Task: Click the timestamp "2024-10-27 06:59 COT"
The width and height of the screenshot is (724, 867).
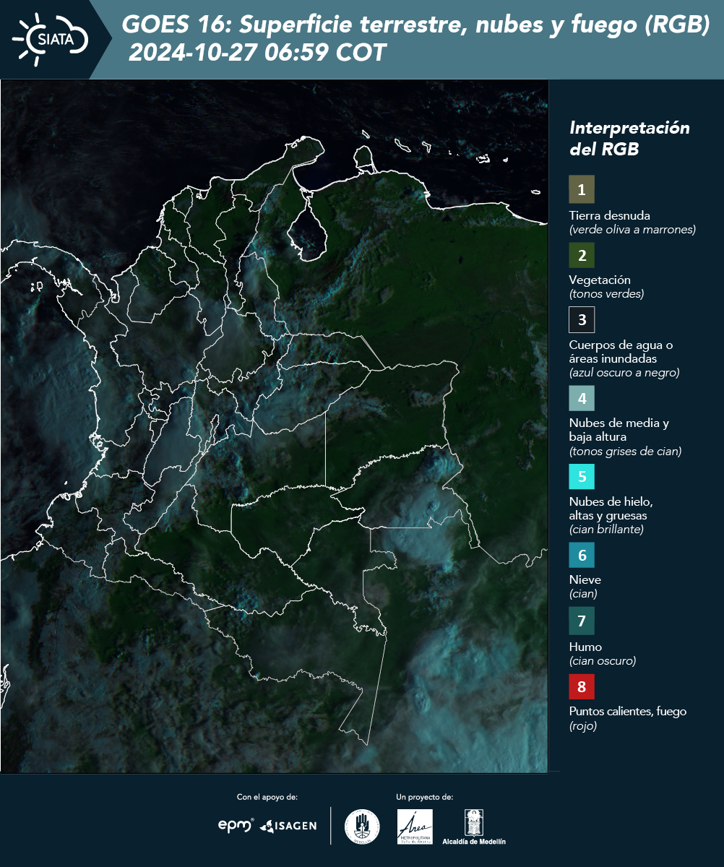Action: [257, 53]
